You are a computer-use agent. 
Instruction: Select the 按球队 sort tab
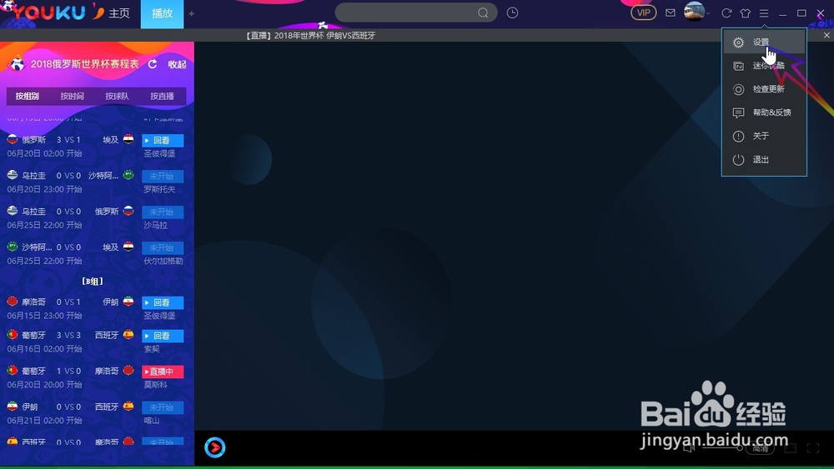(x=117, y=96)
